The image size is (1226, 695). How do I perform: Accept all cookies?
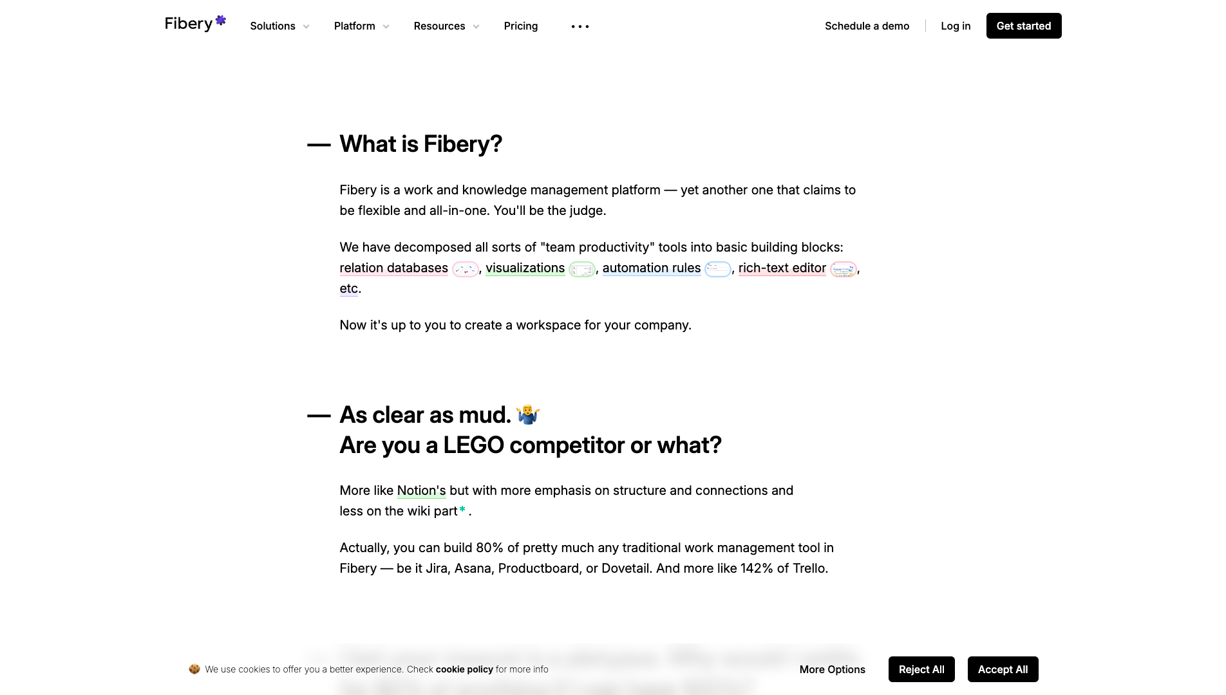click(x=1003, y=669)
